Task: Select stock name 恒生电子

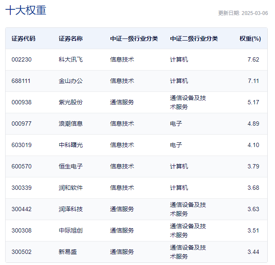Action: (71, 167)
